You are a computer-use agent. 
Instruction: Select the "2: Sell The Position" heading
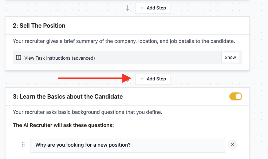point(39,25)
